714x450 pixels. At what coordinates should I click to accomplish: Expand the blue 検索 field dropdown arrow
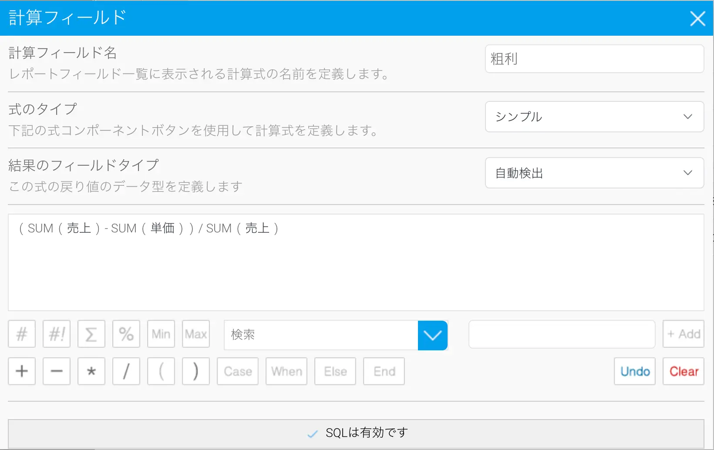click(x=432, y=335)
